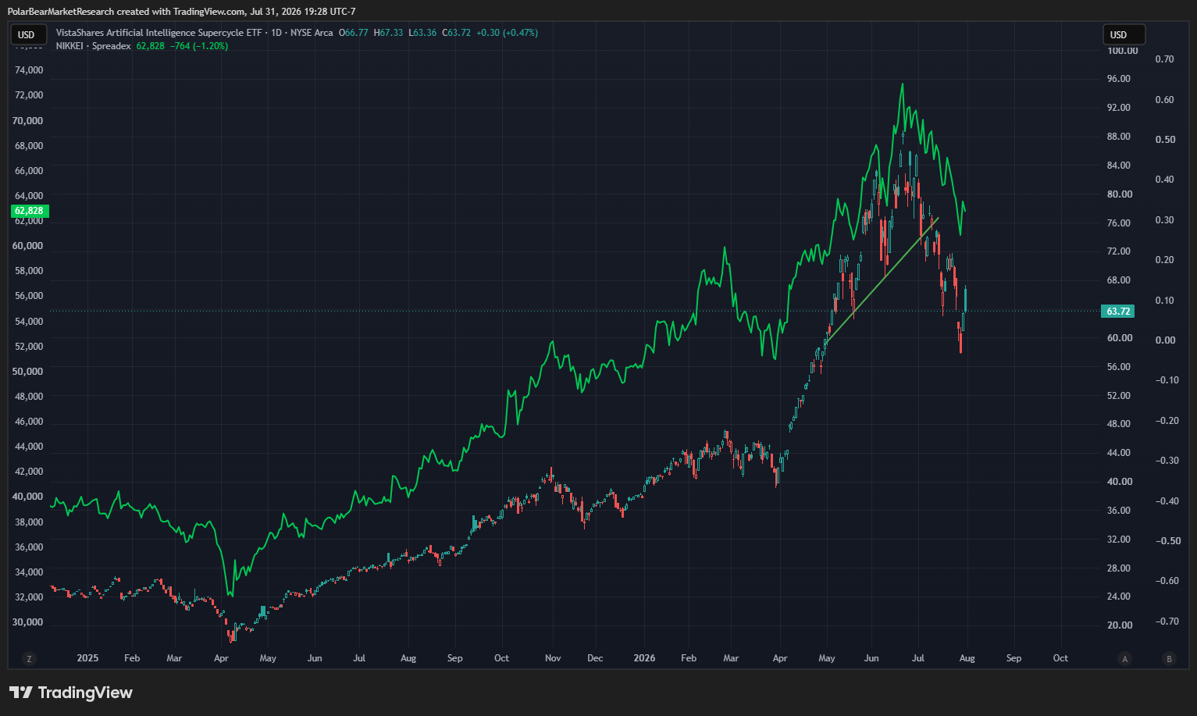Click the 66,000 level on left scale
The width and height of the screenshot is (1197, 716).
click(29, 171)
